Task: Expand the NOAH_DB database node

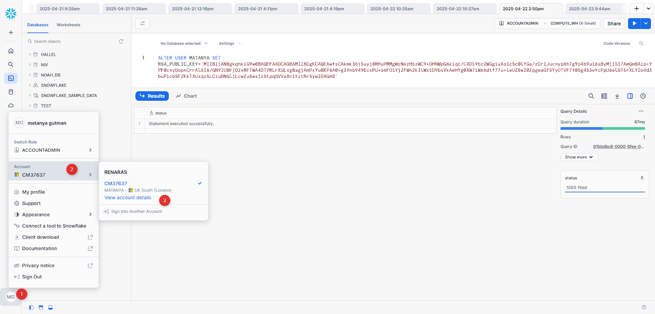Action: [x=30, y=75]
